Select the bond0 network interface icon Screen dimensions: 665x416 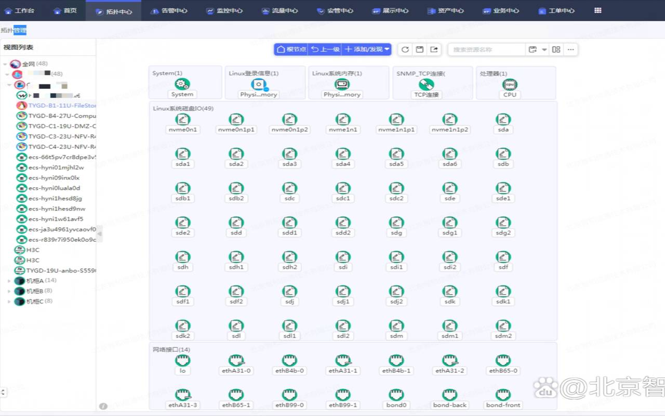tap(396, 395)
